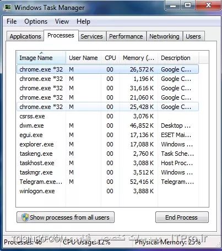Select the explorer.exe process
Viewport: 222px width, 251px height.
click(107, 144)
